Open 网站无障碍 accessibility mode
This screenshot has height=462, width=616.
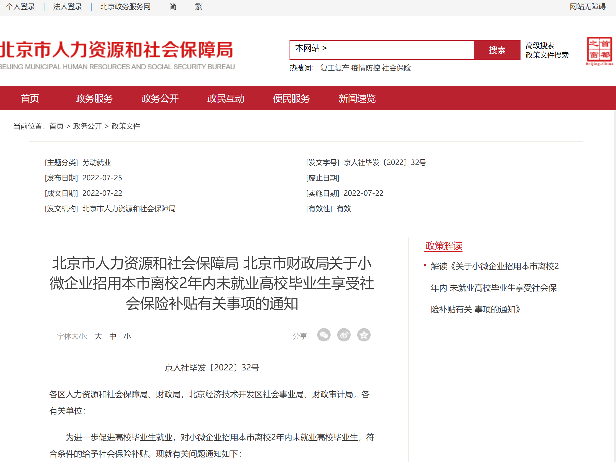(x=588, y=7)
